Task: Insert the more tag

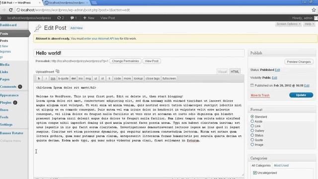Action: click(127, 79)
